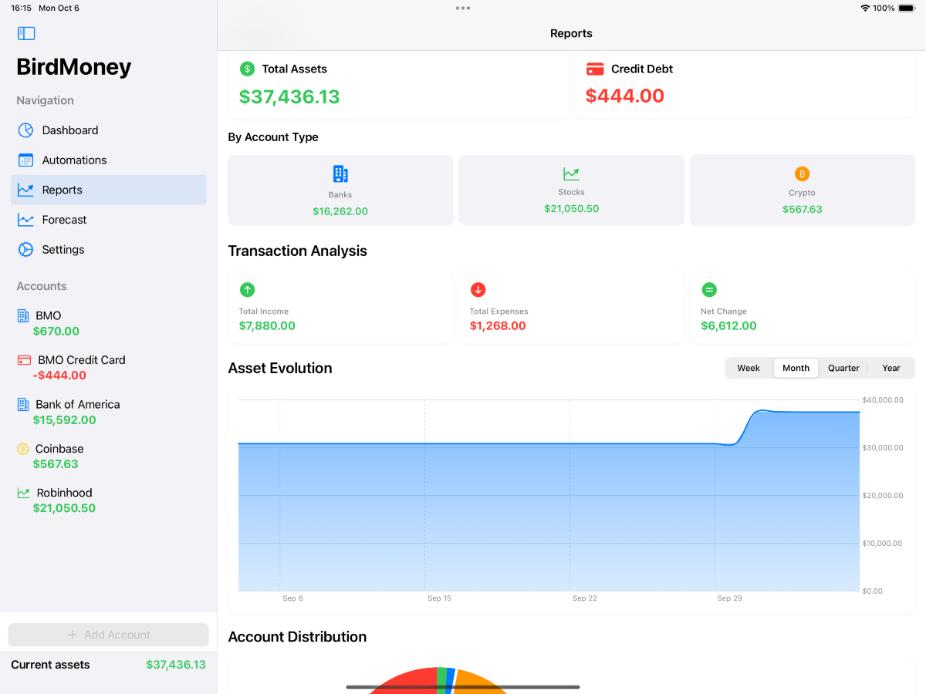Click the Automations calendar icon

click(25, 160)
